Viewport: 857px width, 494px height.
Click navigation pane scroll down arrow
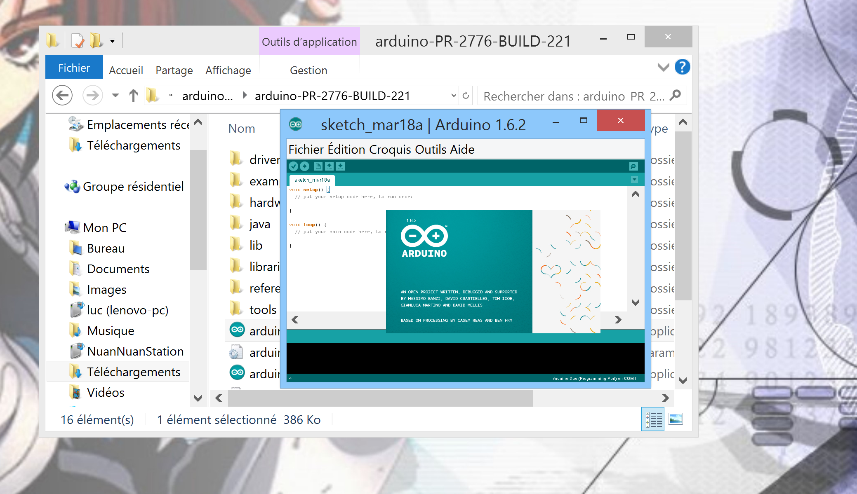[x=198, y=398]
